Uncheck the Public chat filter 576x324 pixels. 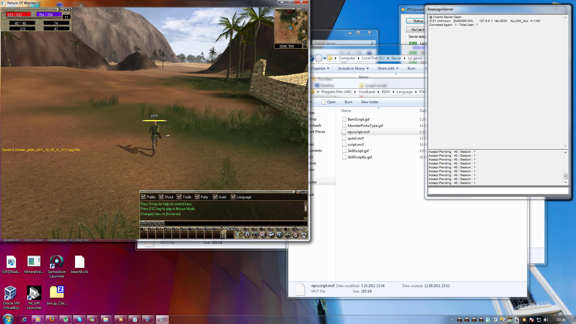(x=143, y=197)
